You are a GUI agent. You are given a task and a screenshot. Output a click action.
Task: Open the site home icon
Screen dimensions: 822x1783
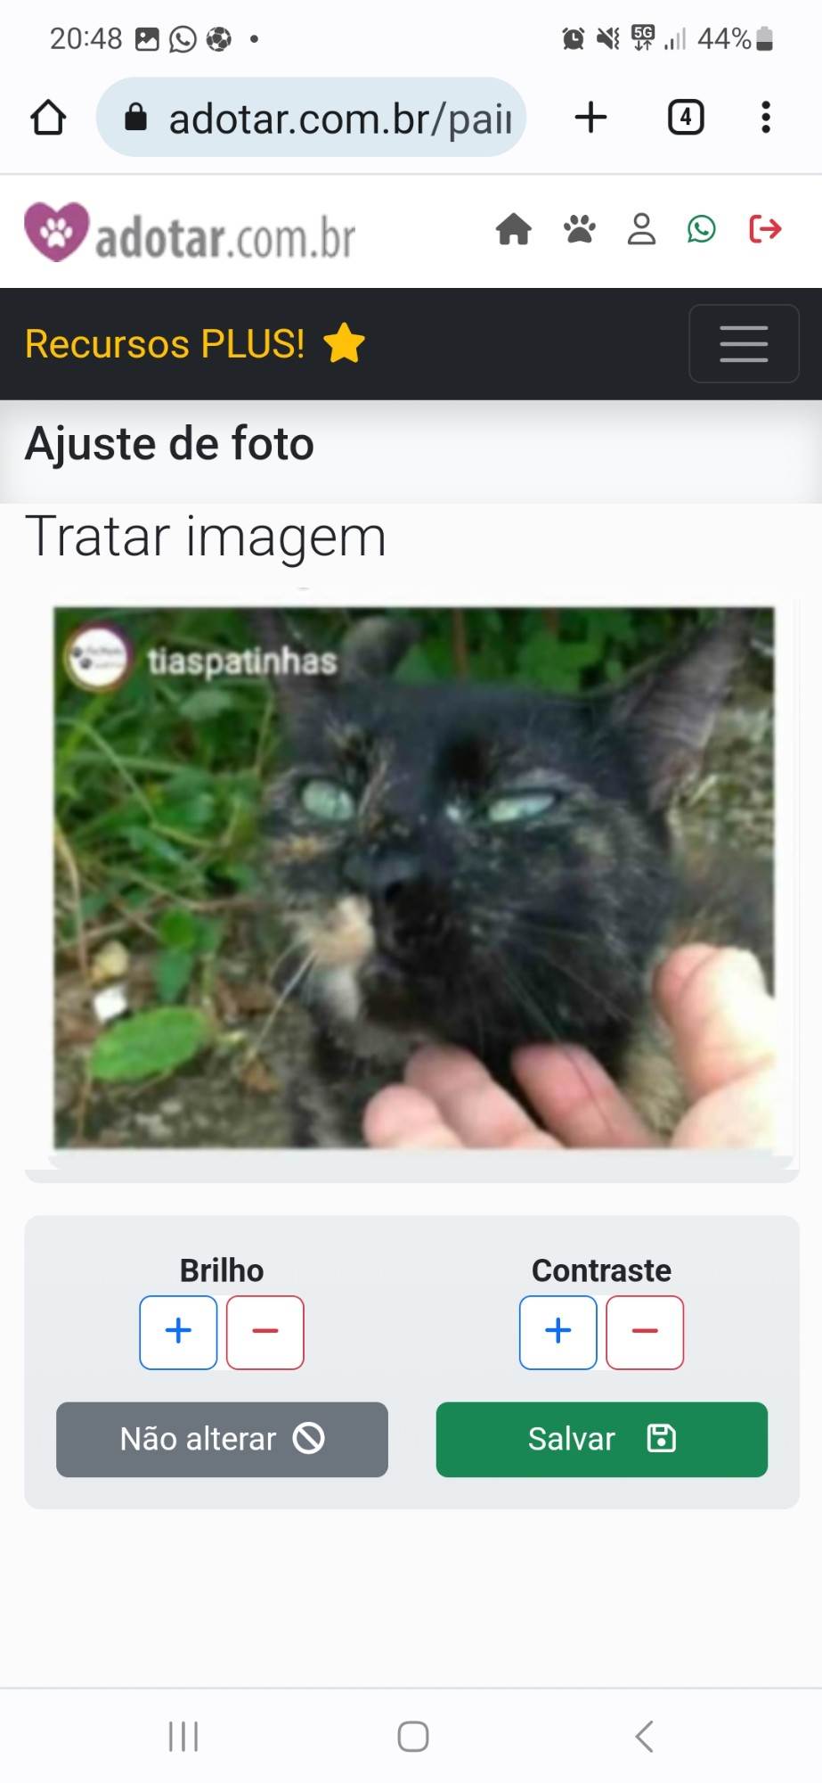click(514, 229)
